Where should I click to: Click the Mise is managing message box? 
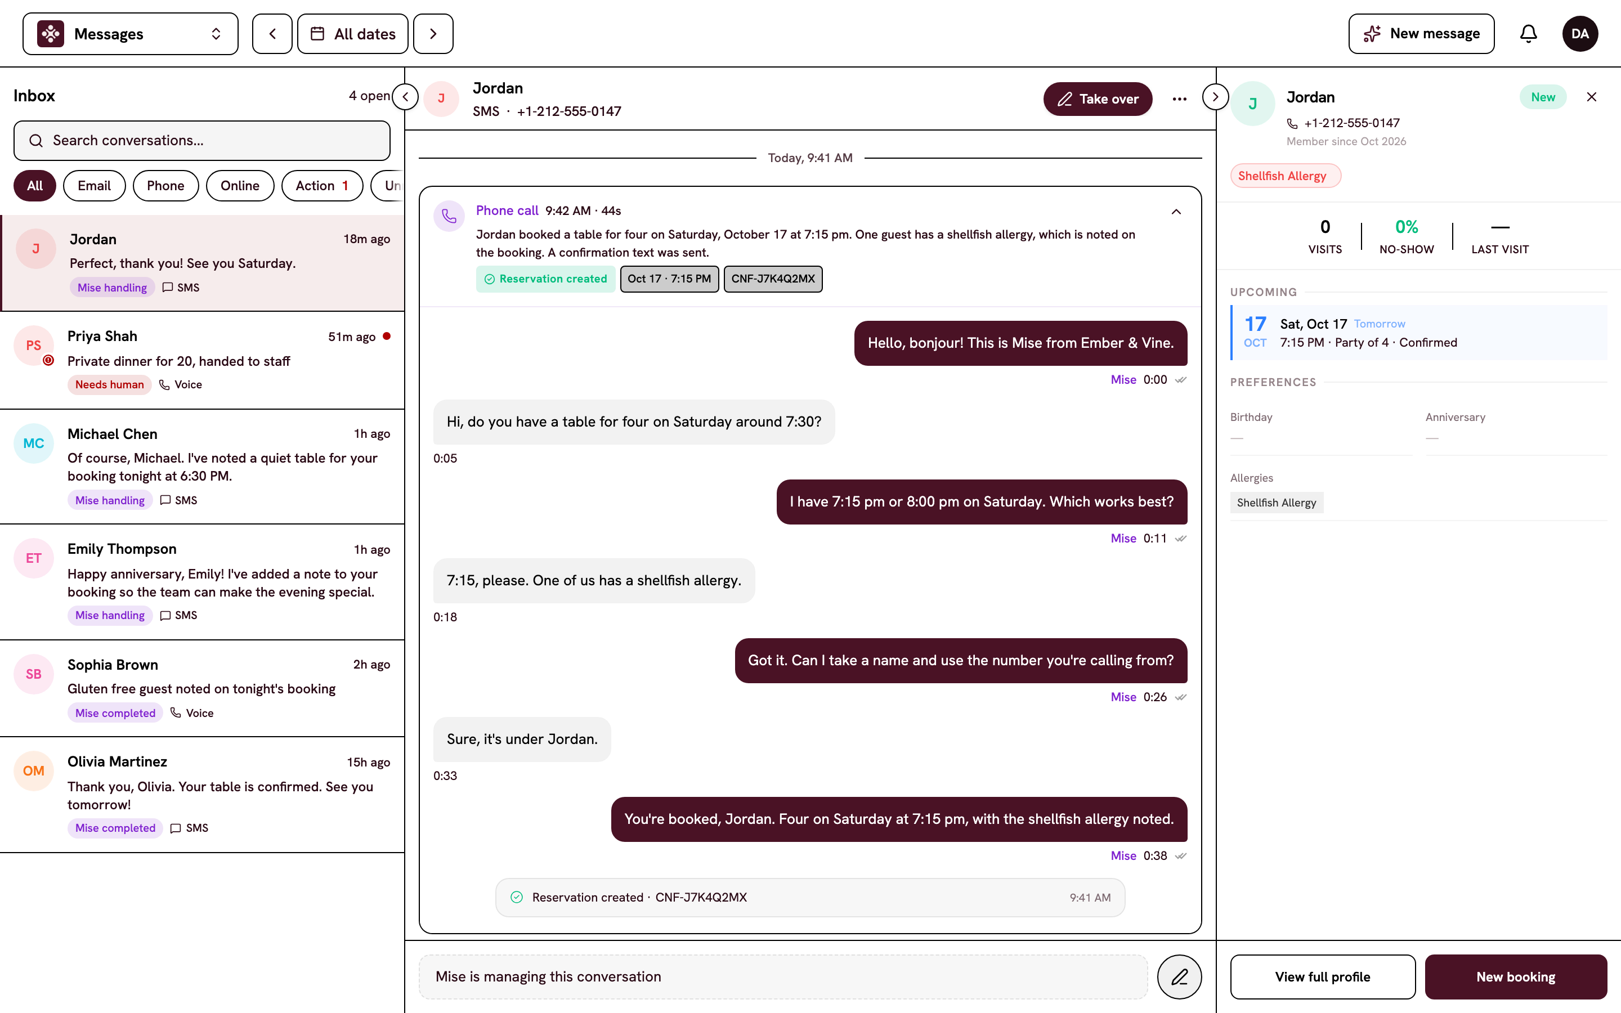783,976
